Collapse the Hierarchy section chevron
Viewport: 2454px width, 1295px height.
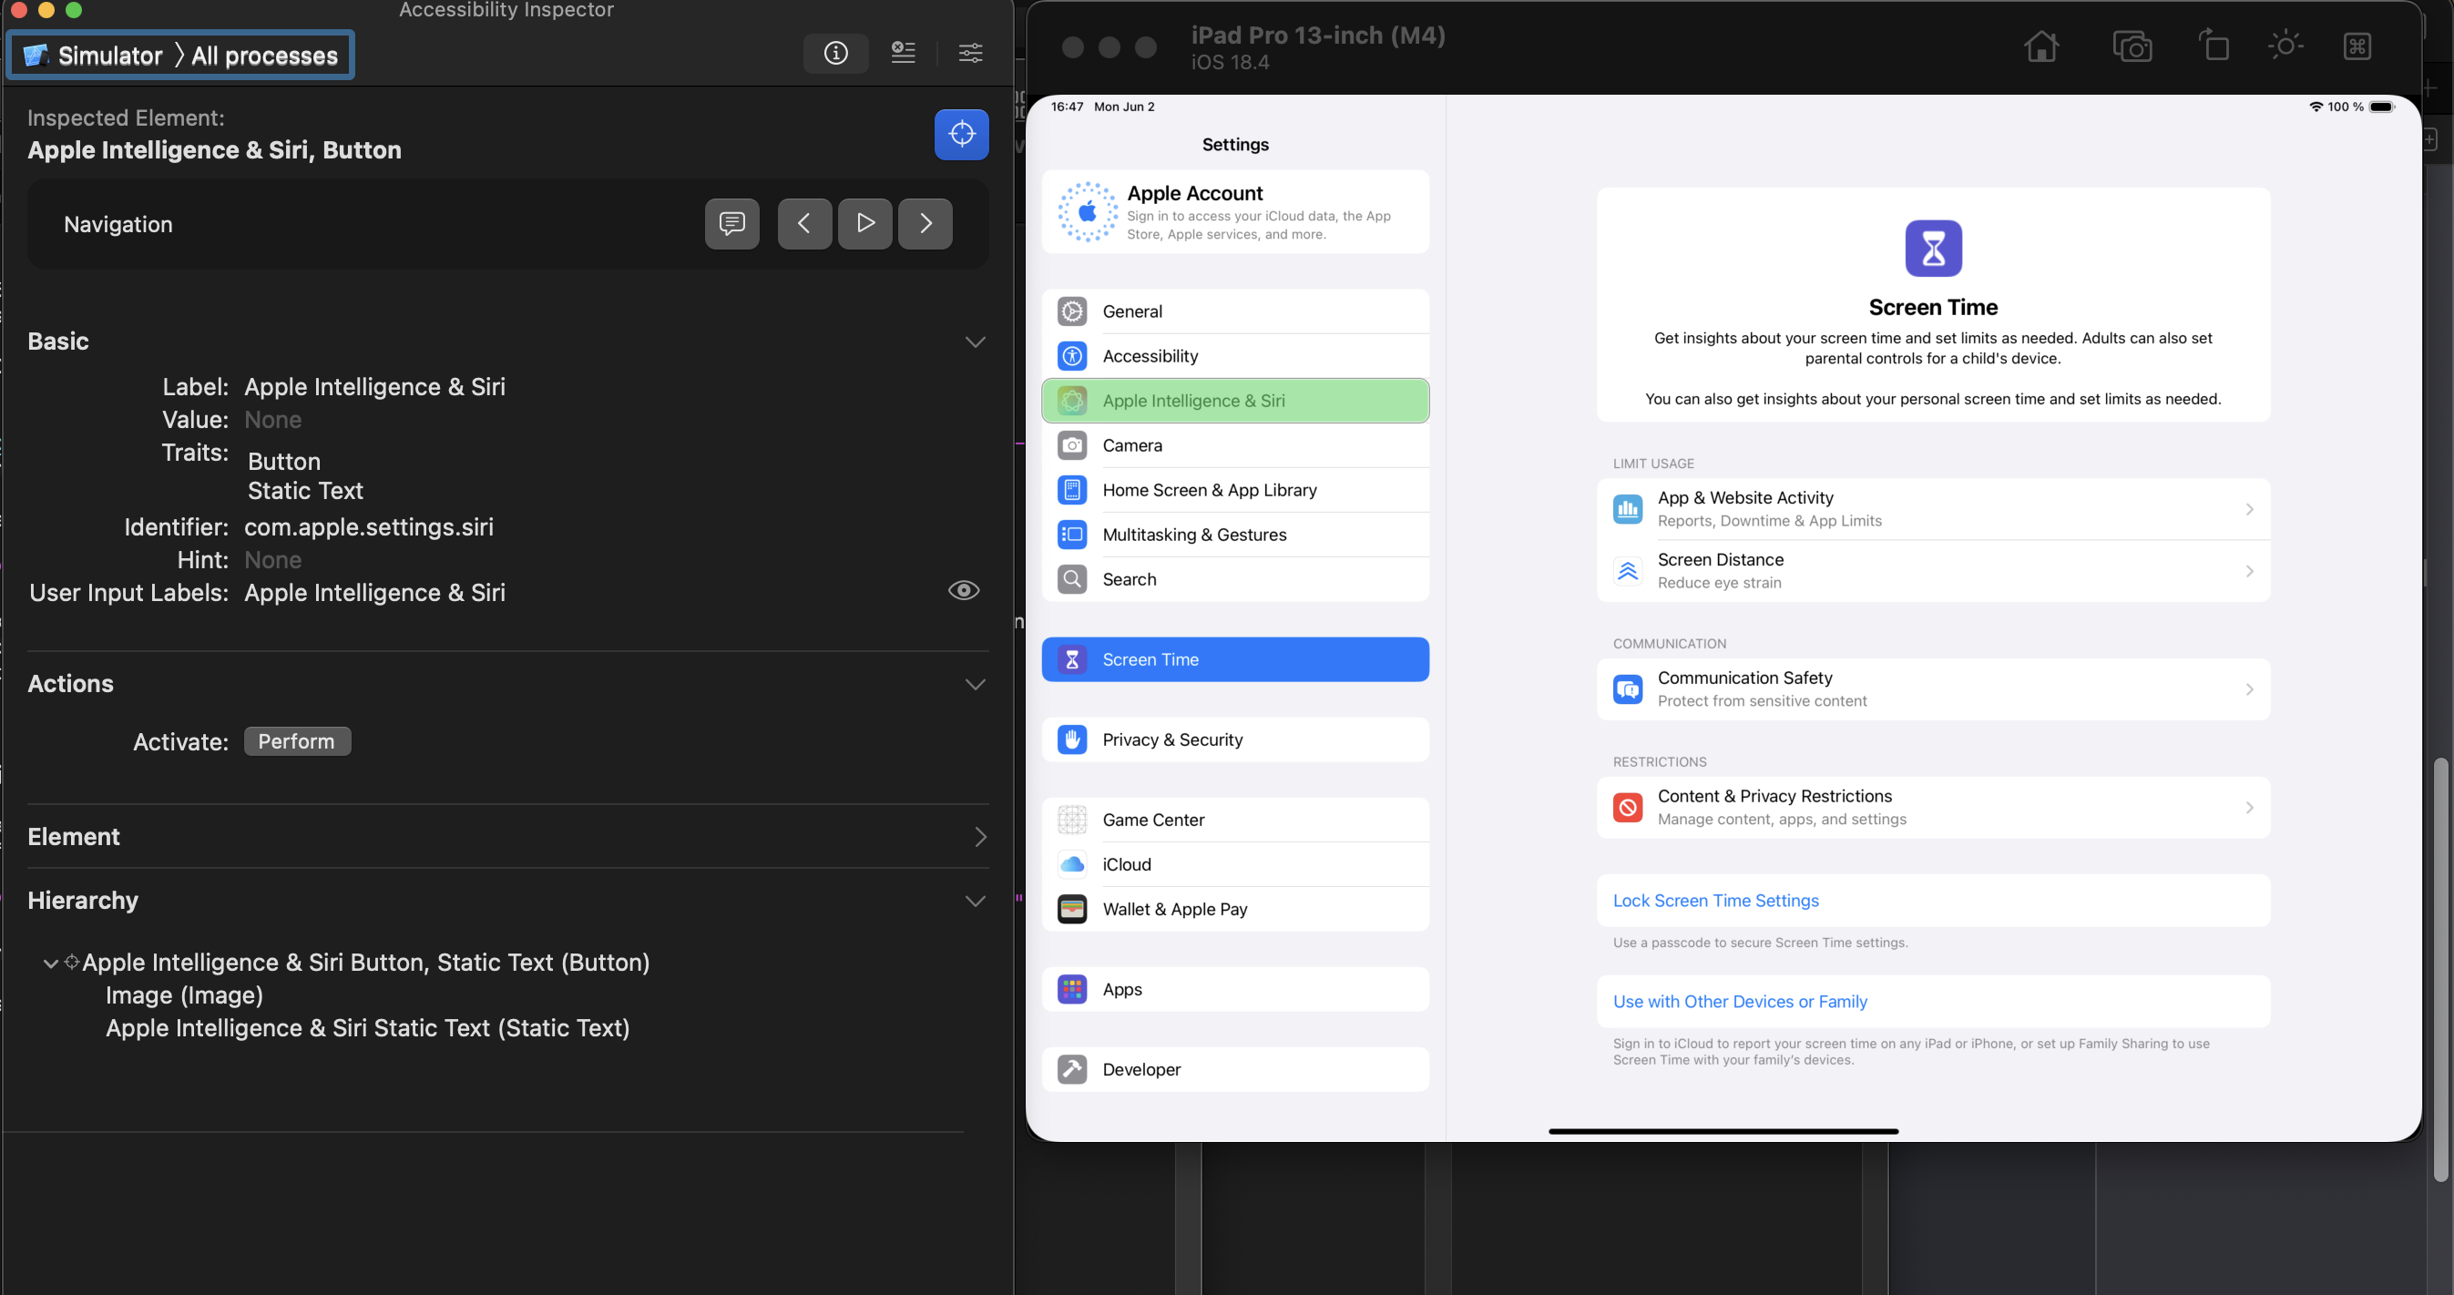(x=975, y=901)
